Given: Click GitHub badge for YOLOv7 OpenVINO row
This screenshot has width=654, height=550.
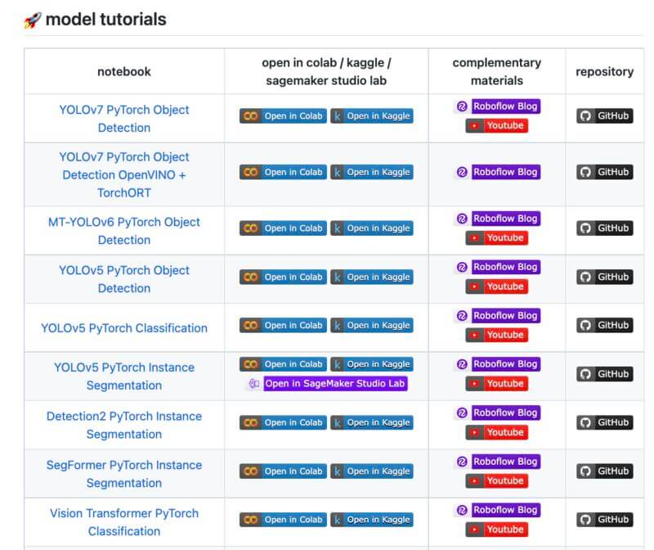Looking at the screenshot, I should click(x=605, y=172).
